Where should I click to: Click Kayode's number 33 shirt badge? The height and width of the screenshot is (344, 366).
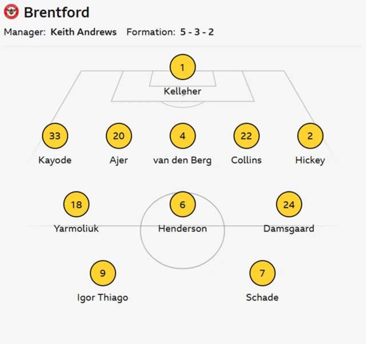point(55,136)
